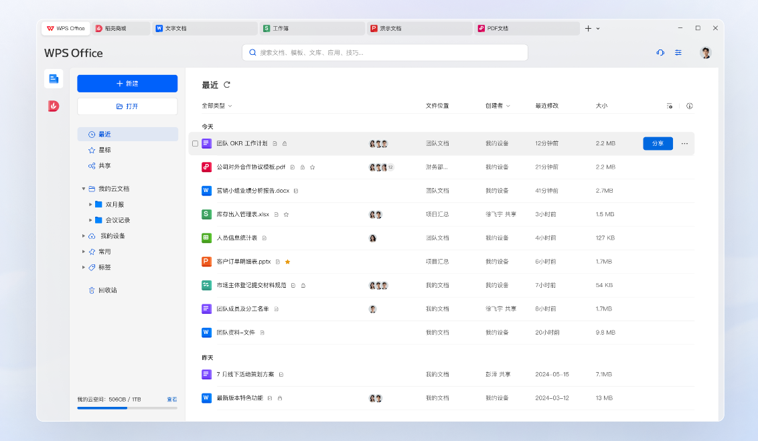Star the 公司对外合作协议模板.pdf file
The image size is (758, 441).
(x=312, y=167)
